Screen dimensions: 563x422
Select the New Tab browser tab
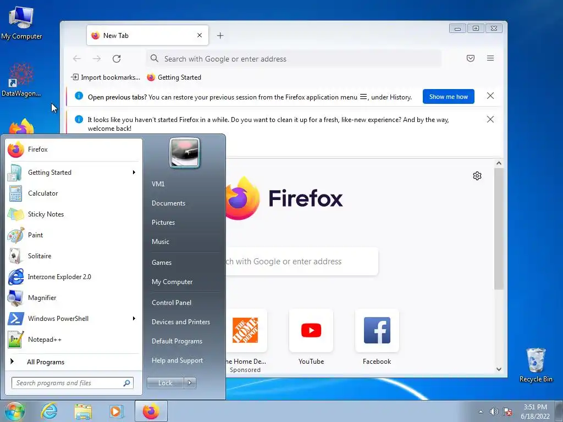147,35
